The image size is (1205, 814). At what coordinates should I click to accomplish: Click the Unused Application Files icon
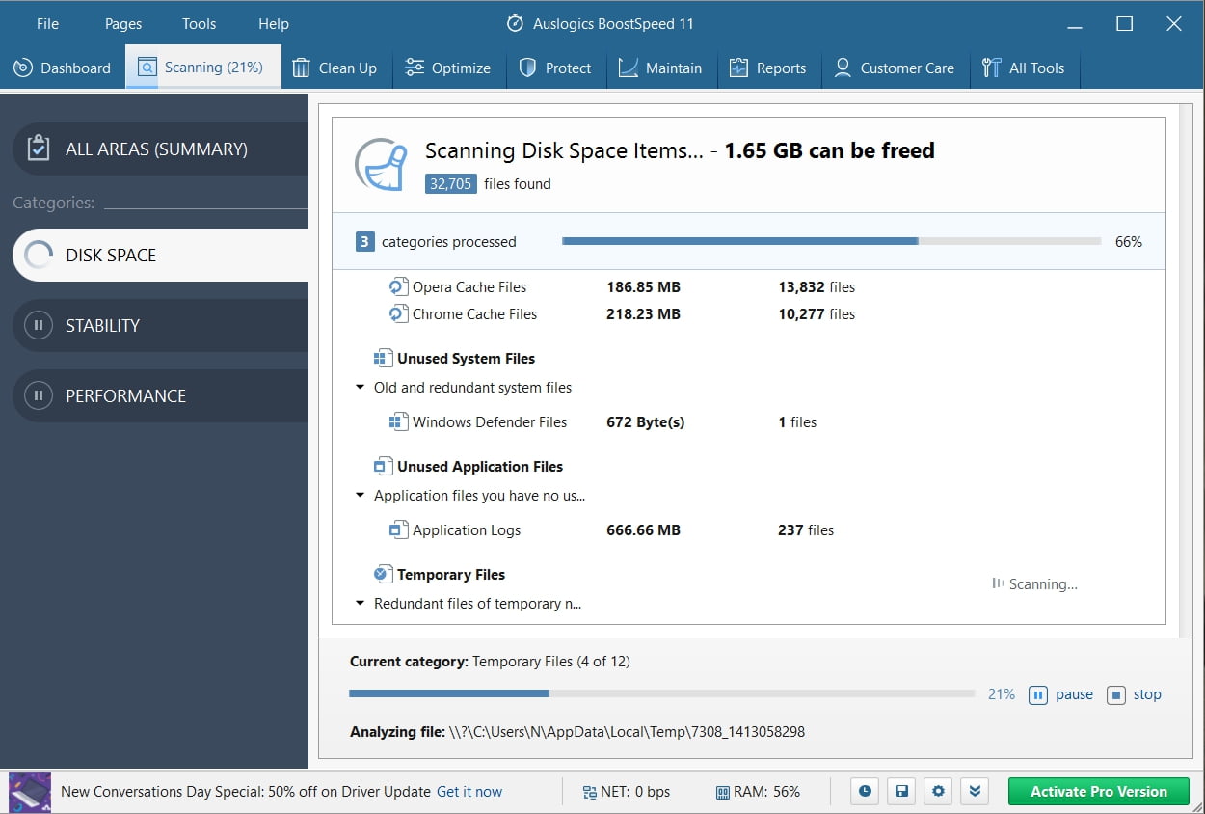(x=383, y=466)
